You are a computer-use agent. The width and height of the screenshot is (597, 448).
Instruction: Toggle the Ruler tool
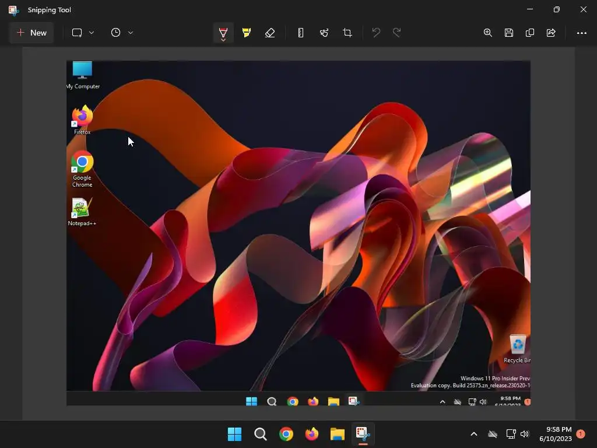point(300,33)
